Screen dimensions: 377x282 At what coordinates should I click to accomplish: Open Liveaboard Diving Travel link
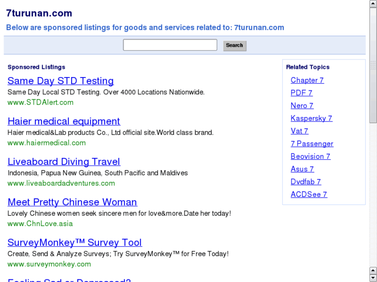64,162
